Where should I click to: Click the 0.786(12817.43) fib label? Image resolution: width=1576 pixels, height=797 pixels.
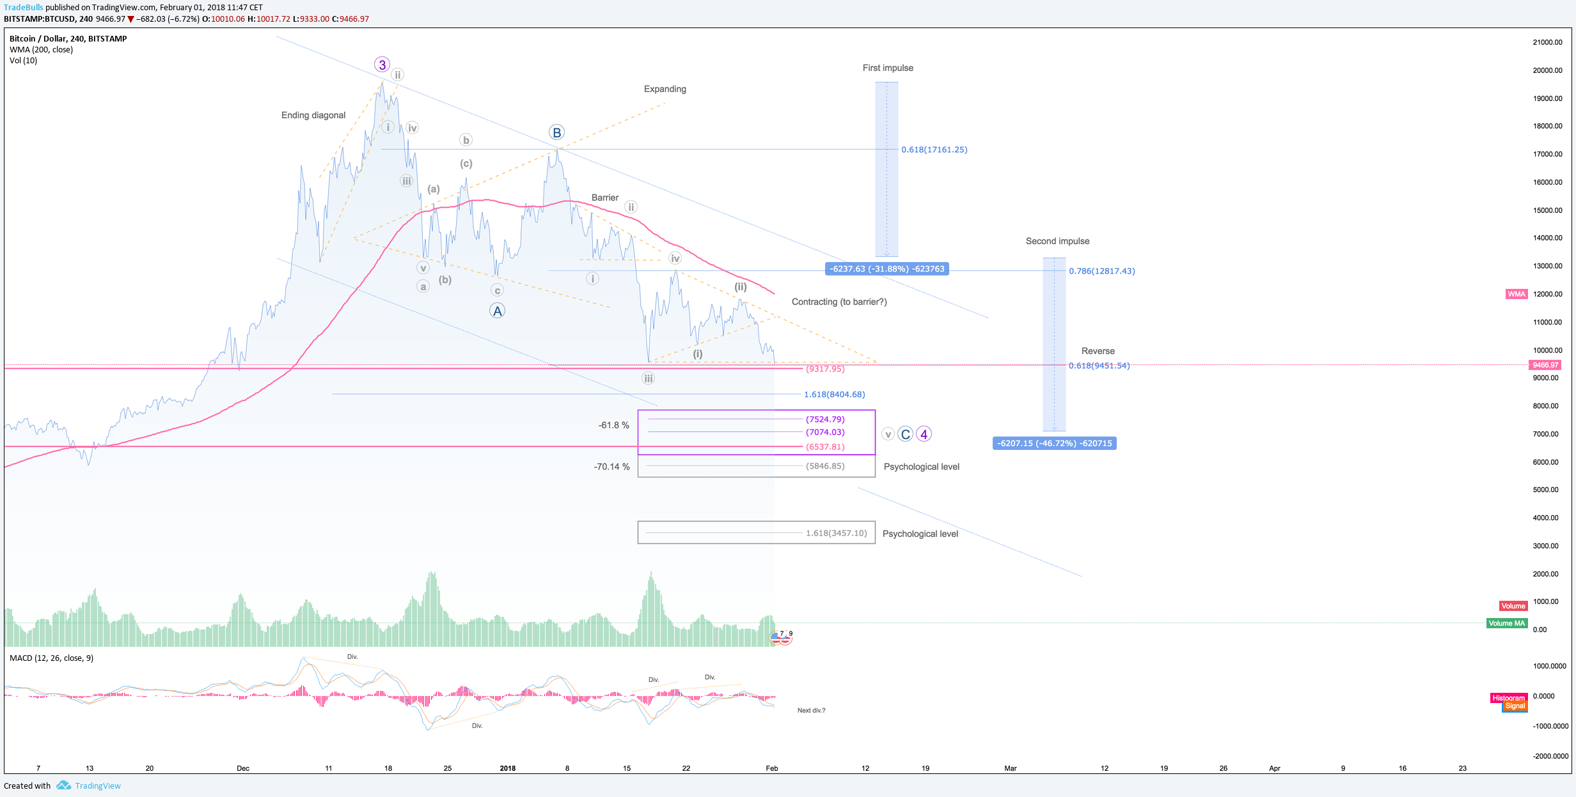(x=1102, y=271)
